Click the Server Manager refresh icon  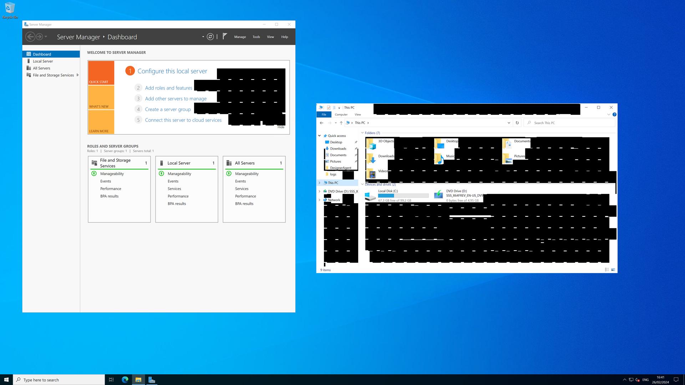210,37
